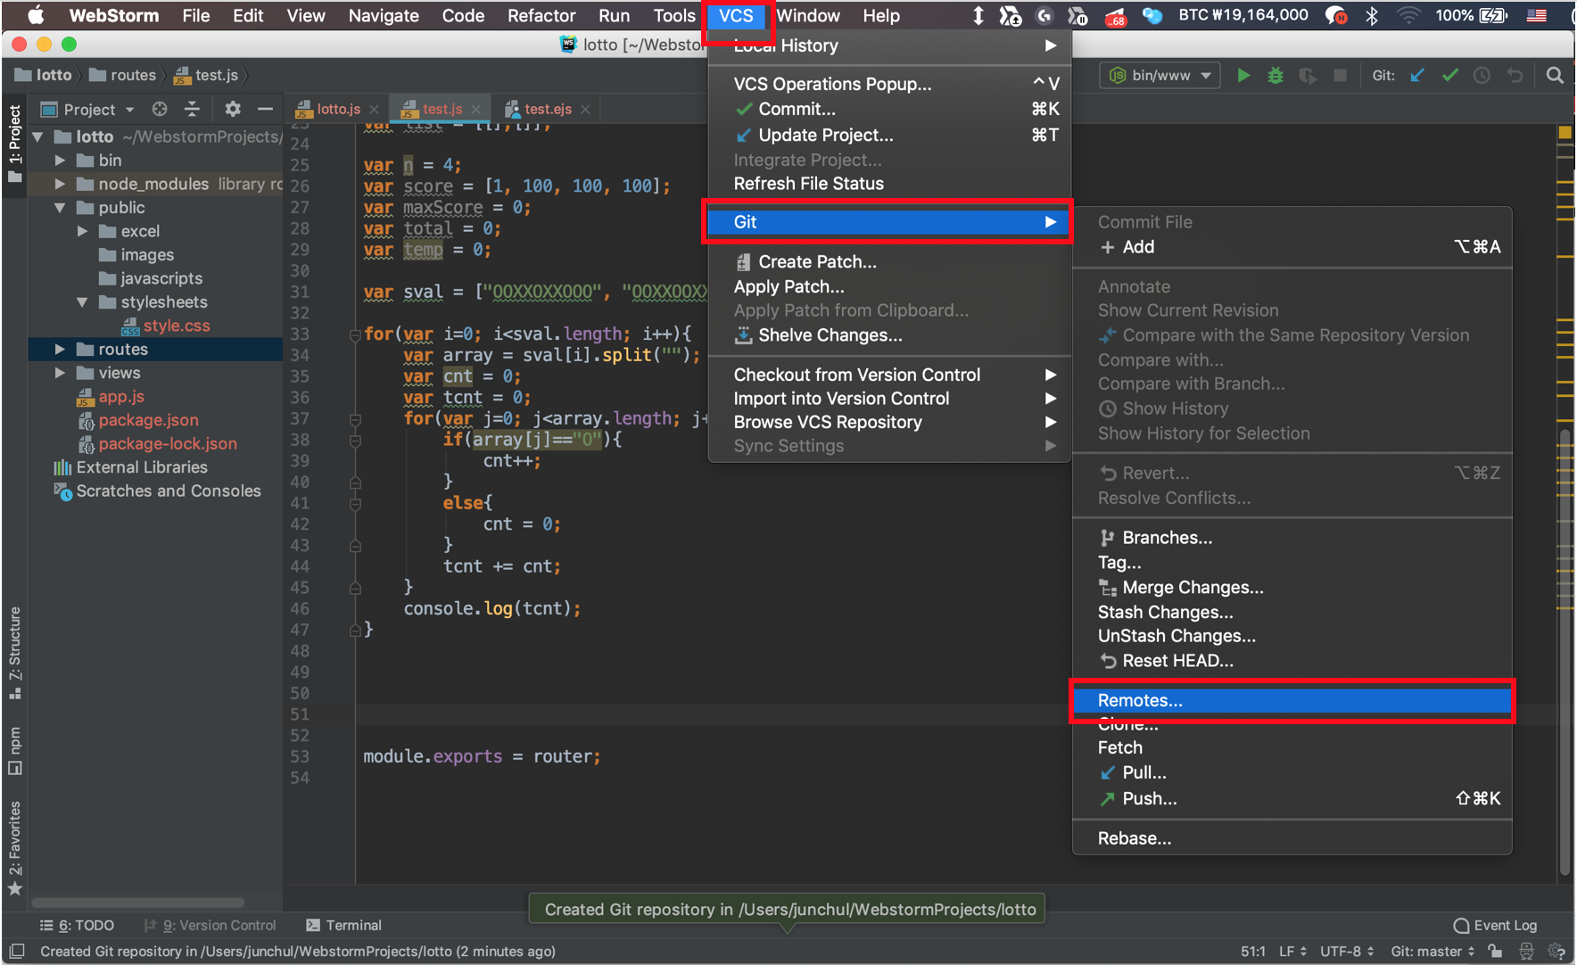Screen dimensions: 1577x965
Task: Change the UTF-8 file encoding
Action: 1346,951
